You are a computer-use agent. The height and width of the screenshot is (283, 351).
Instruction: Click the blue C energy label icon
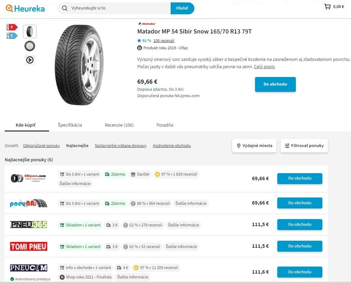click(12, 36)
